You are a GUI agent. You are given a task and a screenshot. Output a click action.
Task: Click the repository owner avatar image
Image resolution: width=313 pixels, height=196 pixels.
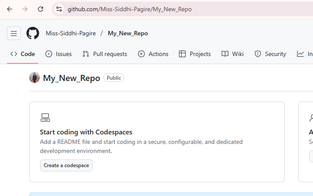[34, 78]
